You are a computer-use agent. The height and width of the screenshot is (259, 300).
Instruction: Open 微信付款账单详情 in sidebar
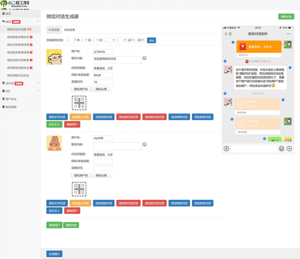click(20, 45)
